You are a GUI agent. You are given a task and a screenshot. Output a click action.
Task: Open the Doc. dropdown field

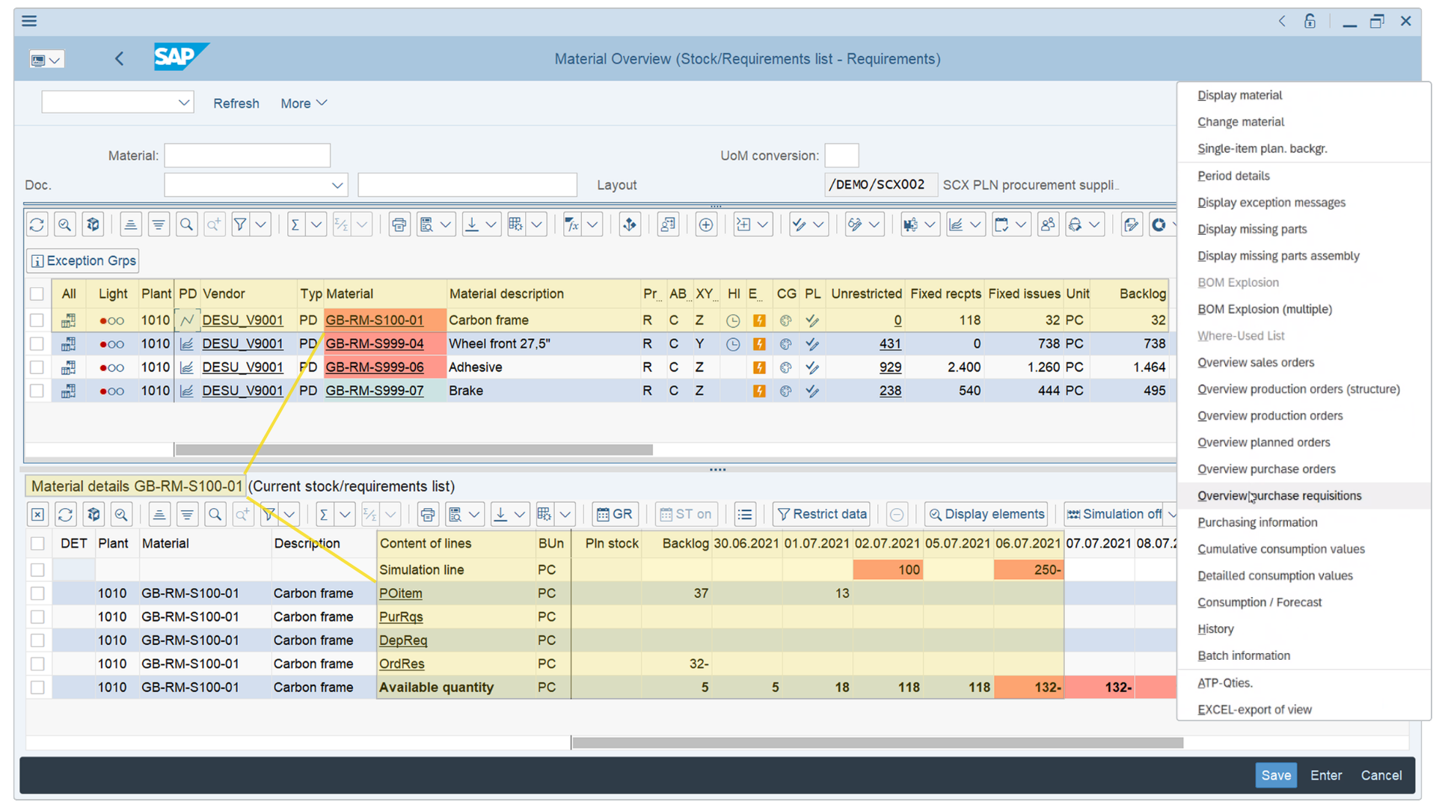point(338,185)
